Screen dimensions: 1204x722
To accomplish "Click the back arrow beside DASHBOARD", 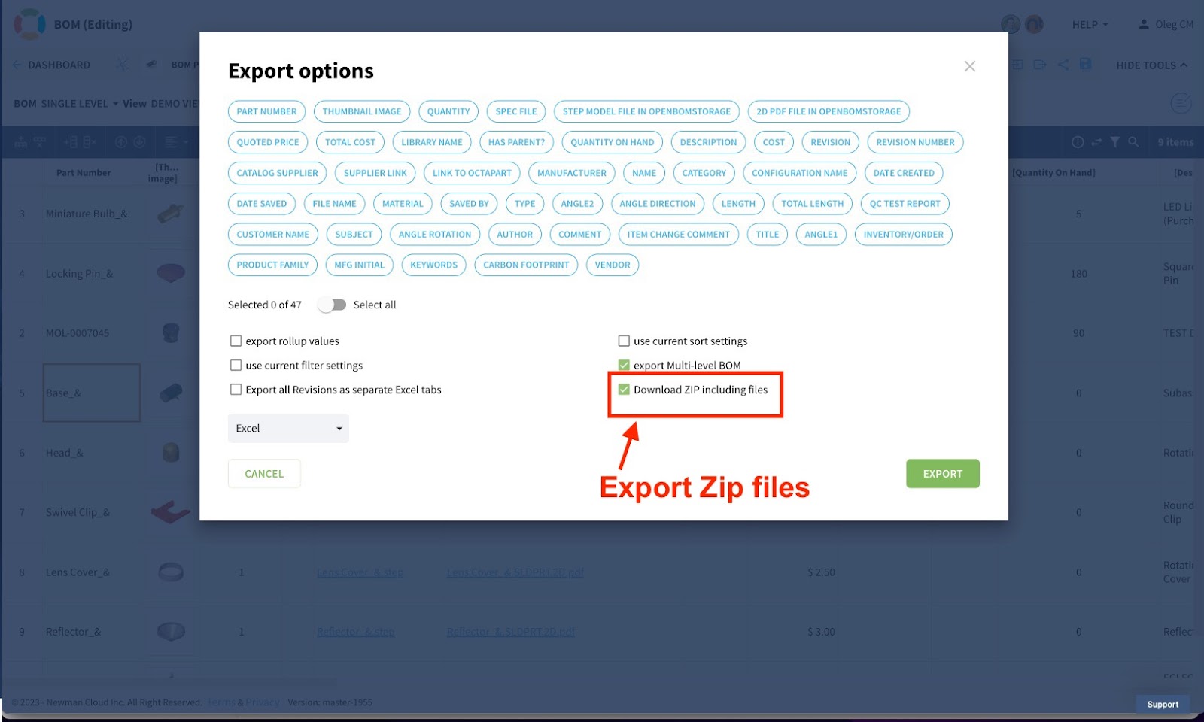I will (17, 65).
